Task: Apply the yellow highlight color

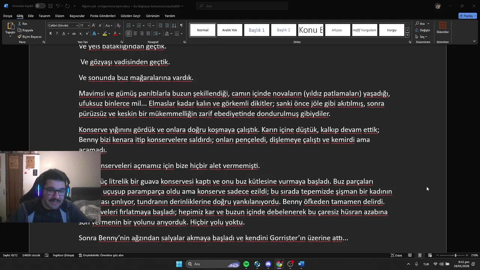Action: (x=105, y=33)
